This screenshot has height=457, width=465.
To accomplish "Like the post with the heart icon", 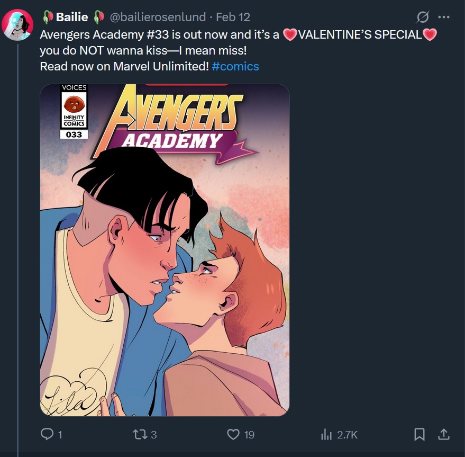I will coord(233,434).
